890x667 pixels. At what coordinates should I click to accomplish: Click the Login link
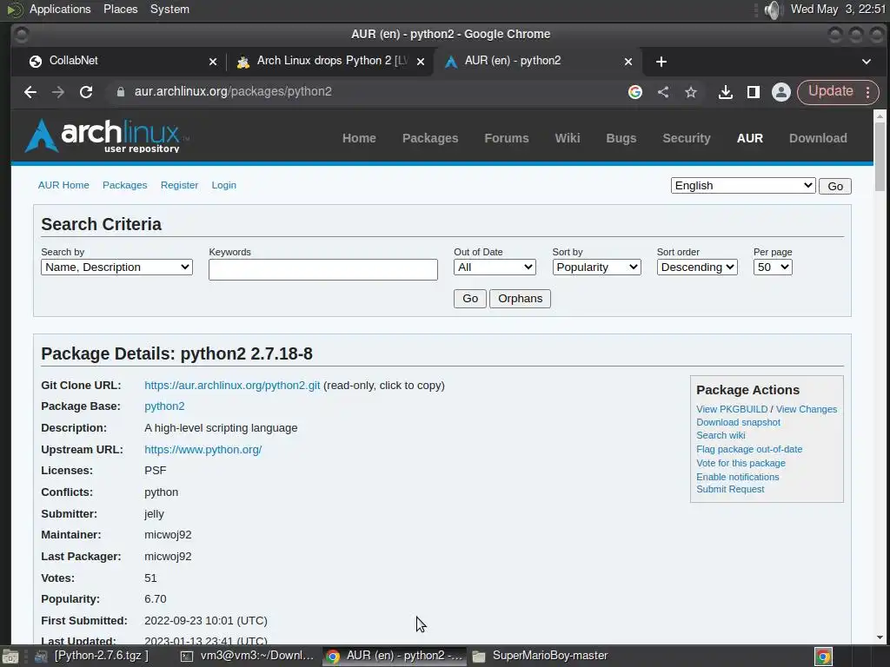click(x=223, y=185)
